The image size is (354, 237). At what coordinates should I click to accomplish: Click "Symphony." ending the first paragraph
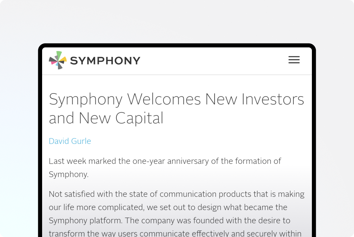68,174
